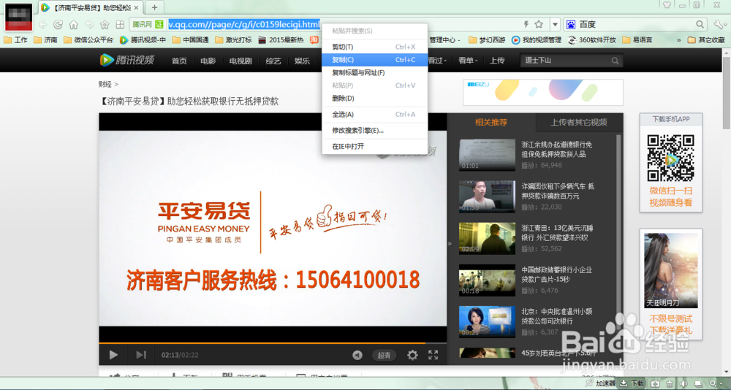Open the 微信公众平台 bookmark folder
Image resolution: width=731 pixels, height=390 pixels.
[x=88, y=40]
